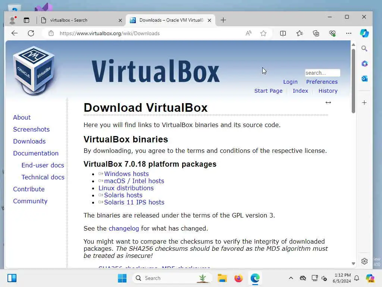Open Technical docs link
This screenshot has height=287, width=382.
[x=43, y=177]
